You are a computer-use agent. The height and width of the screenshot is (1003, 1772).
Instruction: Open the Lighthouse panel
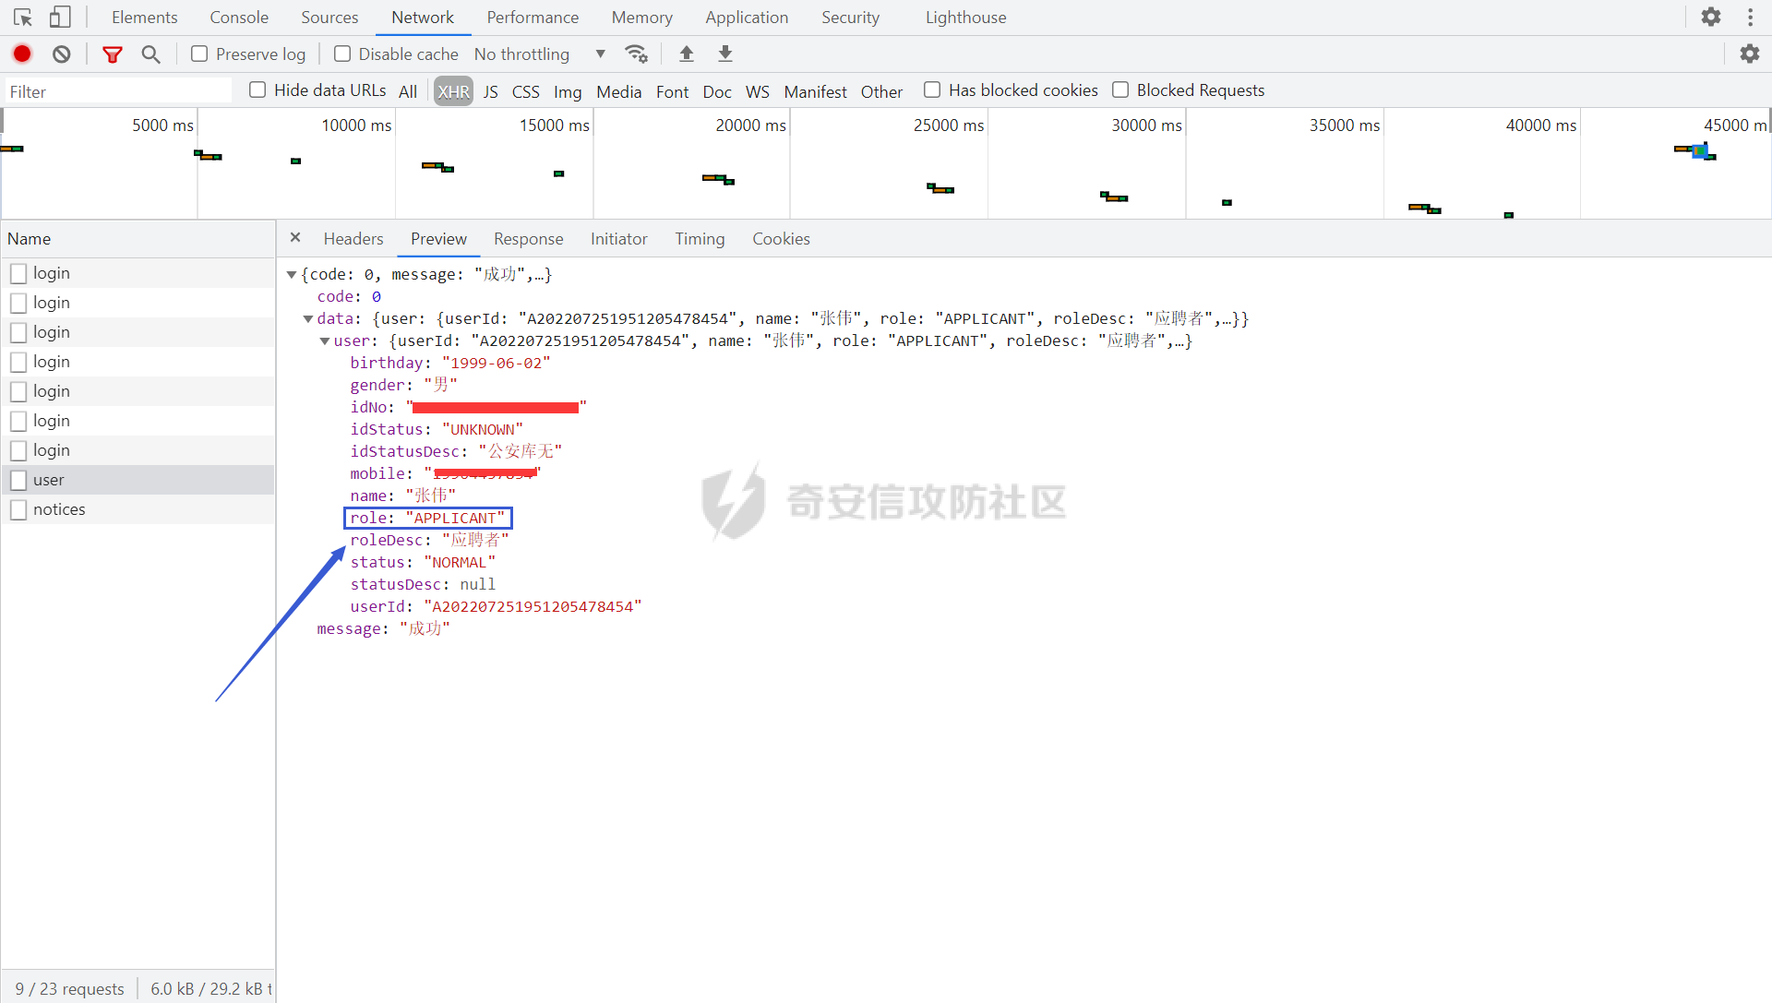click(x=965, y=18)
